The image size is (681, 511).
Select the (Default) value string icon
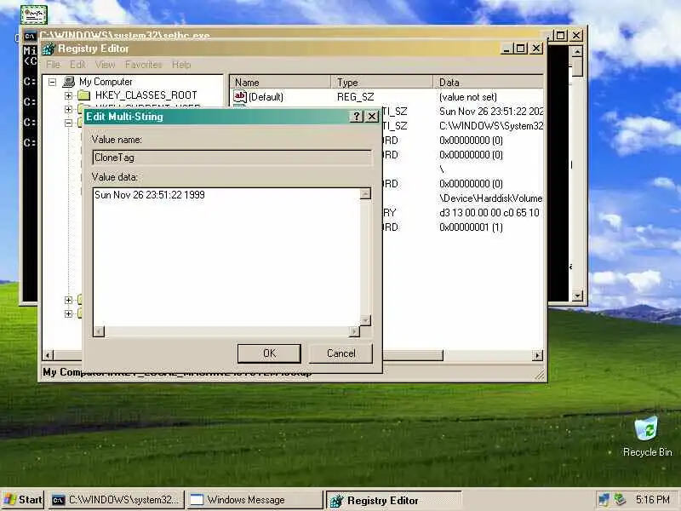[240, 96]
